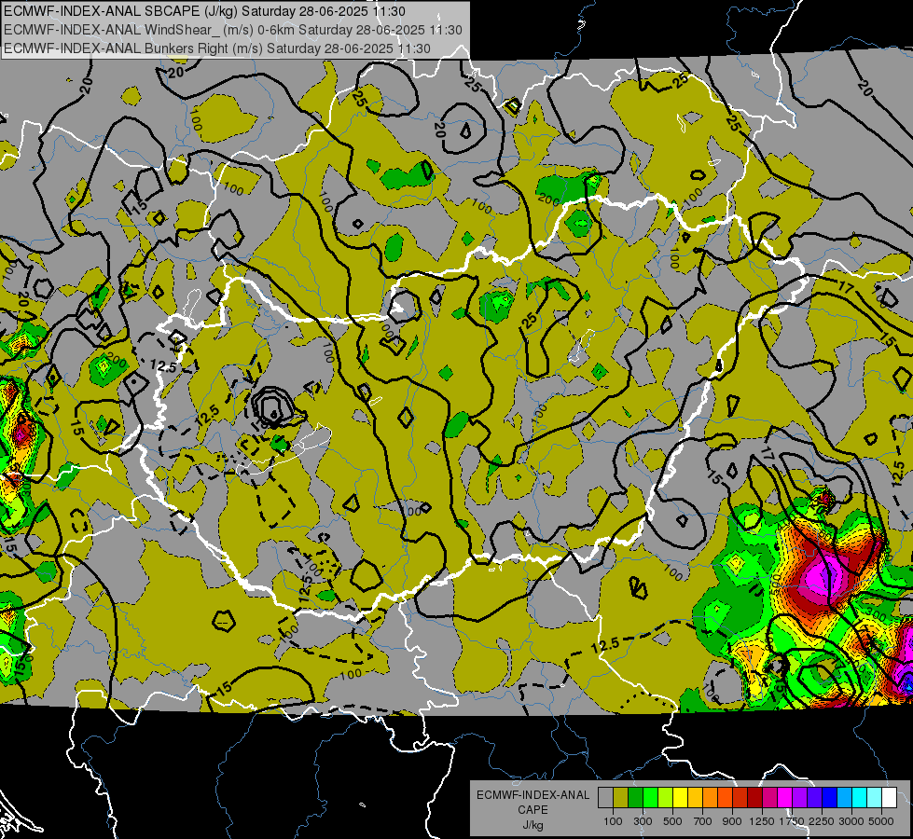
Task: Click the SBCAPE title line in the header
Action: pyautogui.click(x=204, y=11)
